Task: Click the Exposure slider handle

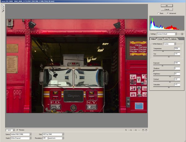Action: click(162, 66)
